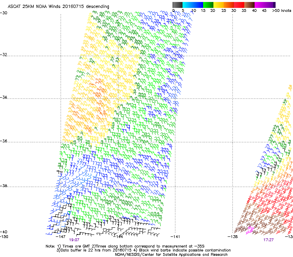293x257 pixels.
Task: Click the -144 longitude axis label
Action: tap(118, 237)
